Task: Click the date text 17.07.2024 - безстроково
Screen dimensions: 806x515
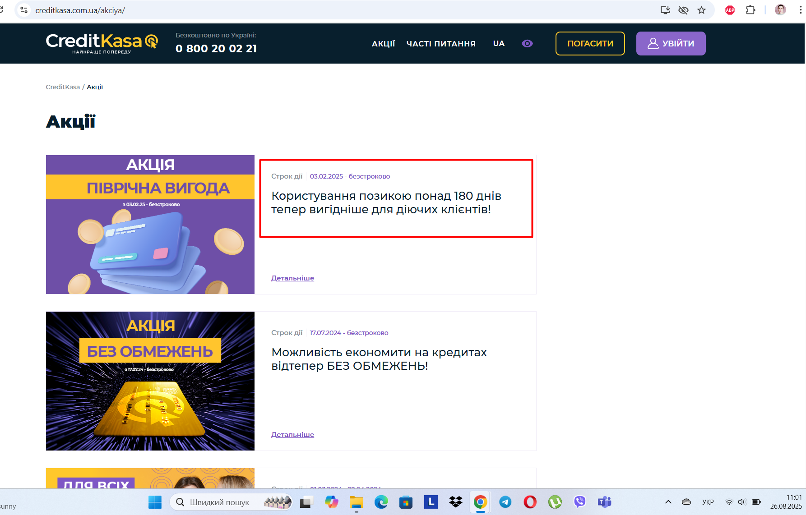Action: coord(349,333)
